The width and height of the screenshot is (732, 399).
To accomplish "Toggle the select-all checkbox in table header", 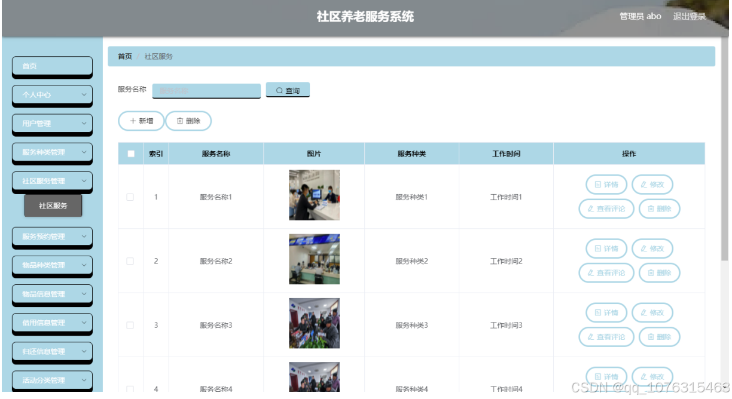I will tap(131, 154).
